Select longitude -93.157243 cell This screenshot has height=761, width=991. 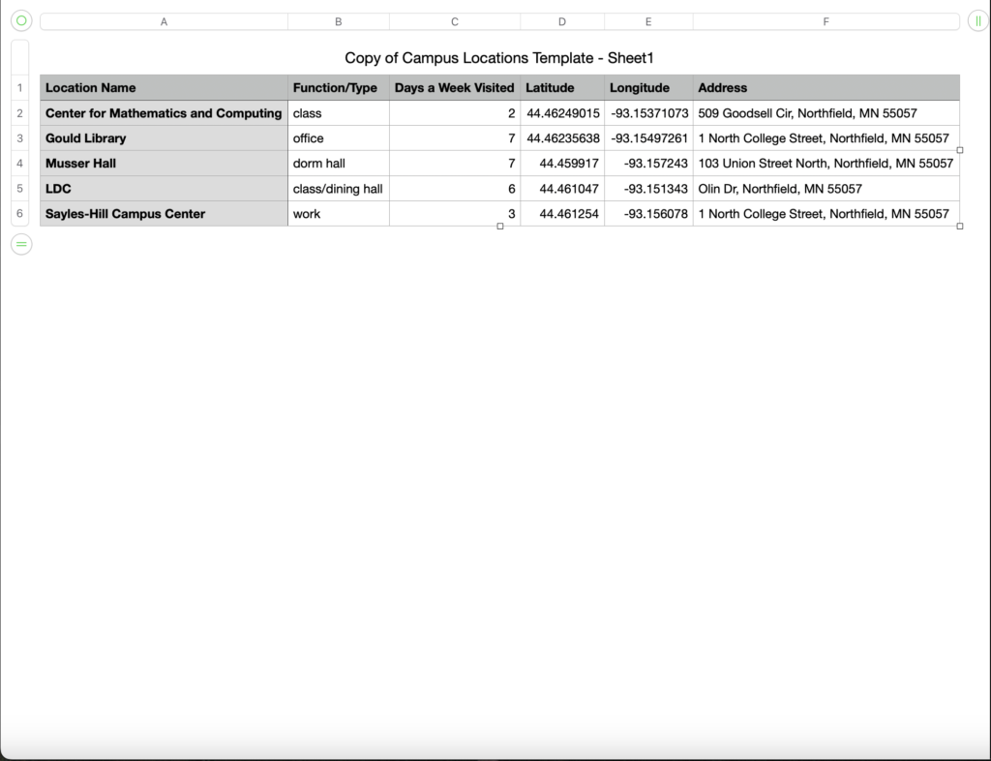648,163
